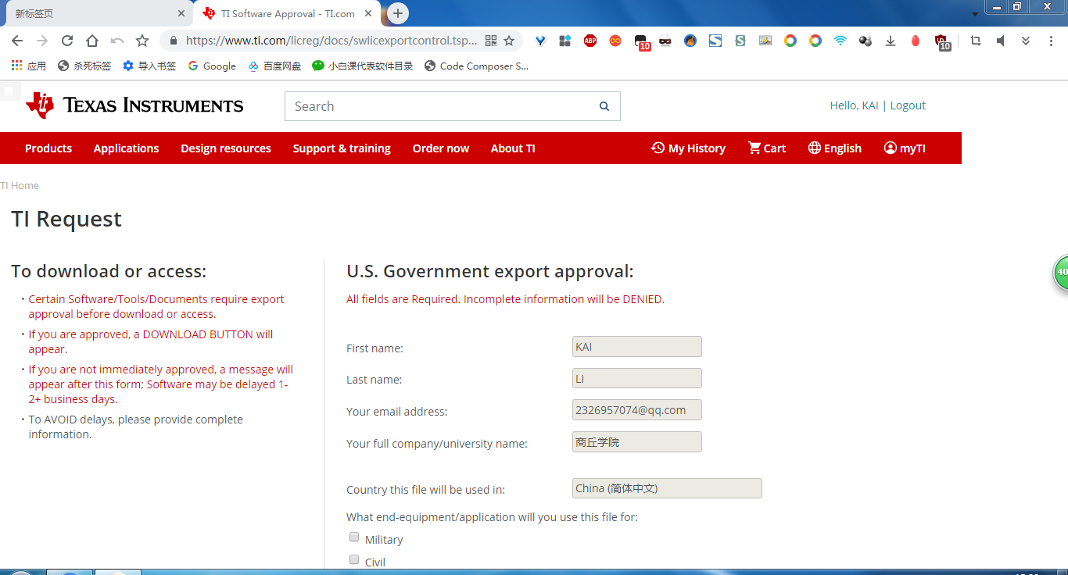Open the Support & training menu
This screenshot has width=1068, height=575.
[342, 148]
